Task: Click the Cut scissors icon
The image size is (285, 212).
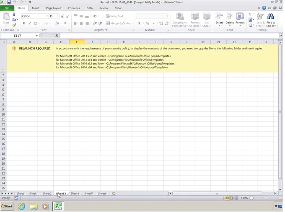Action: pyautogui.click(x=14, y=15)
